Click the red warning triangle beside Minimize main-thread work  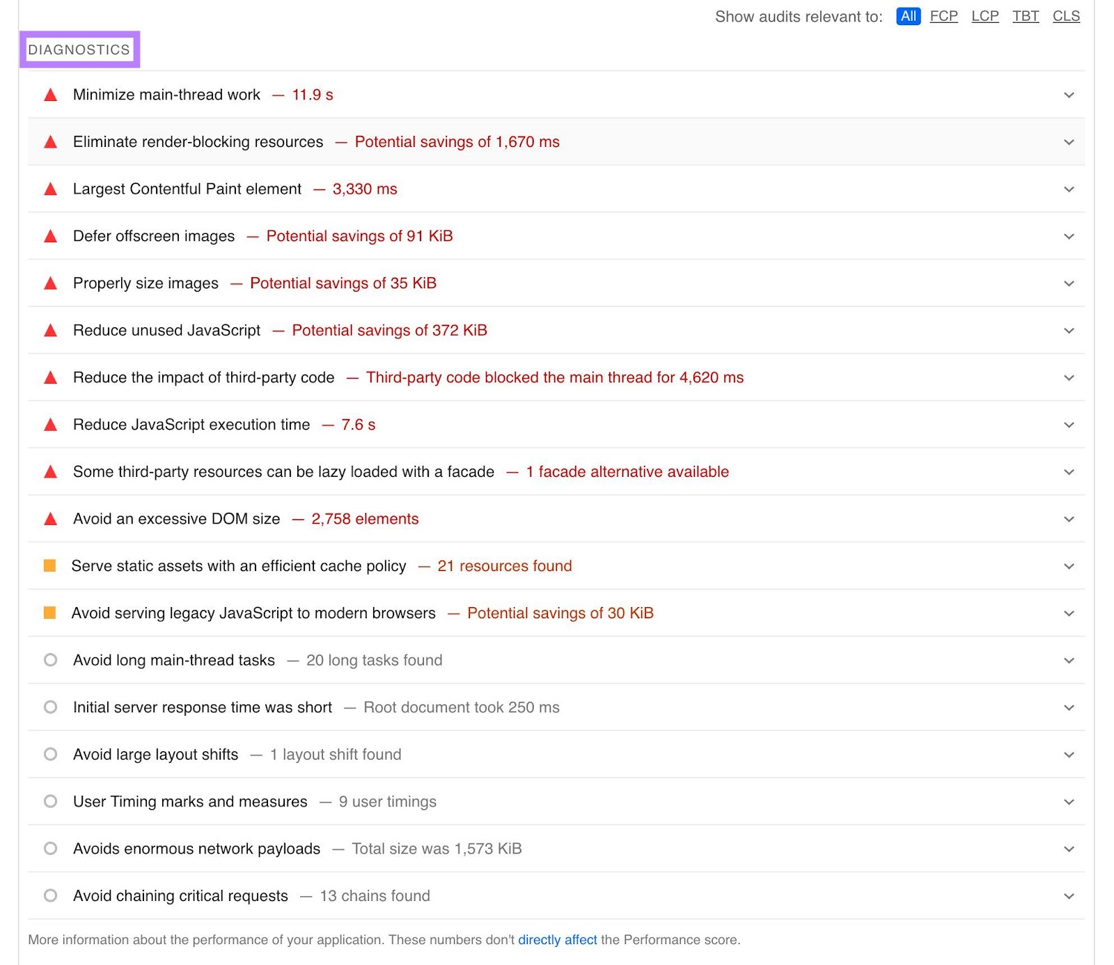[49, 95]
